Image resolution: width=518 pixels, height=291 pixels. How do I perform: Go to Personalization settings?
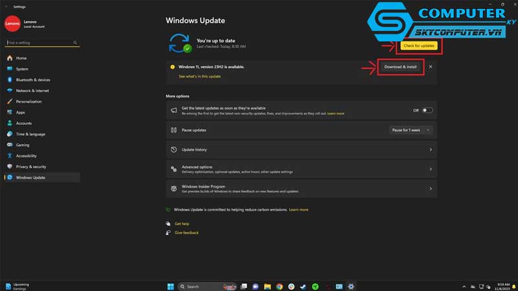pos(28,102)
